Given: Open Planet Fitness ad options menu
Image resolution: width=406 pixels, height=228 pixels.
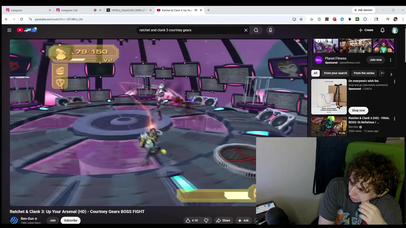Looking at the screenshot, I should (x=390, y=60).
